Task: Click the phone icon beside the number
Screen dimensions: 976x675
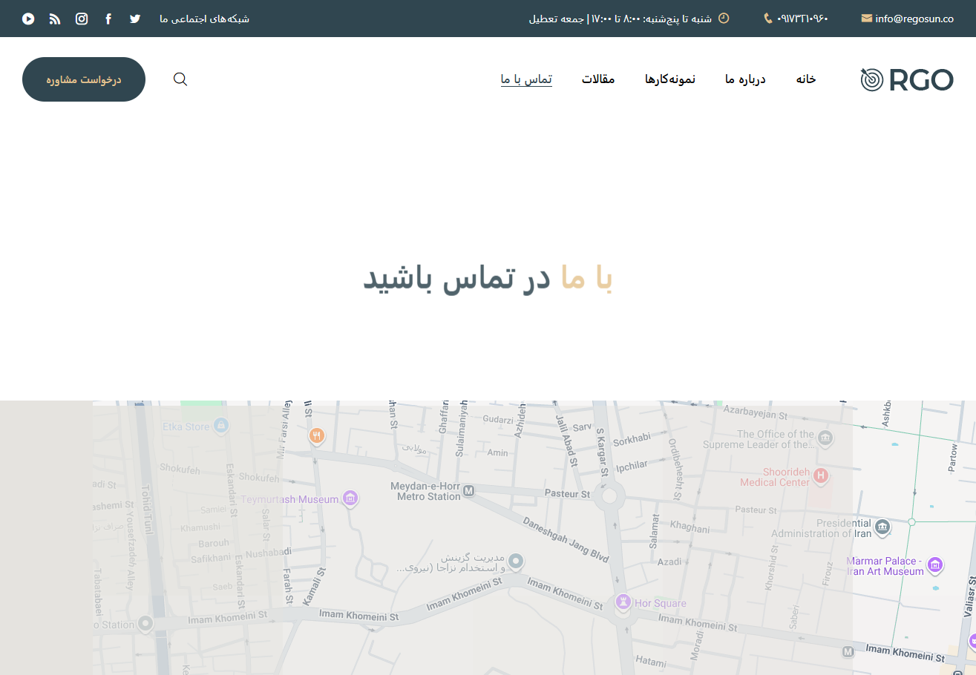Action: 768,19
